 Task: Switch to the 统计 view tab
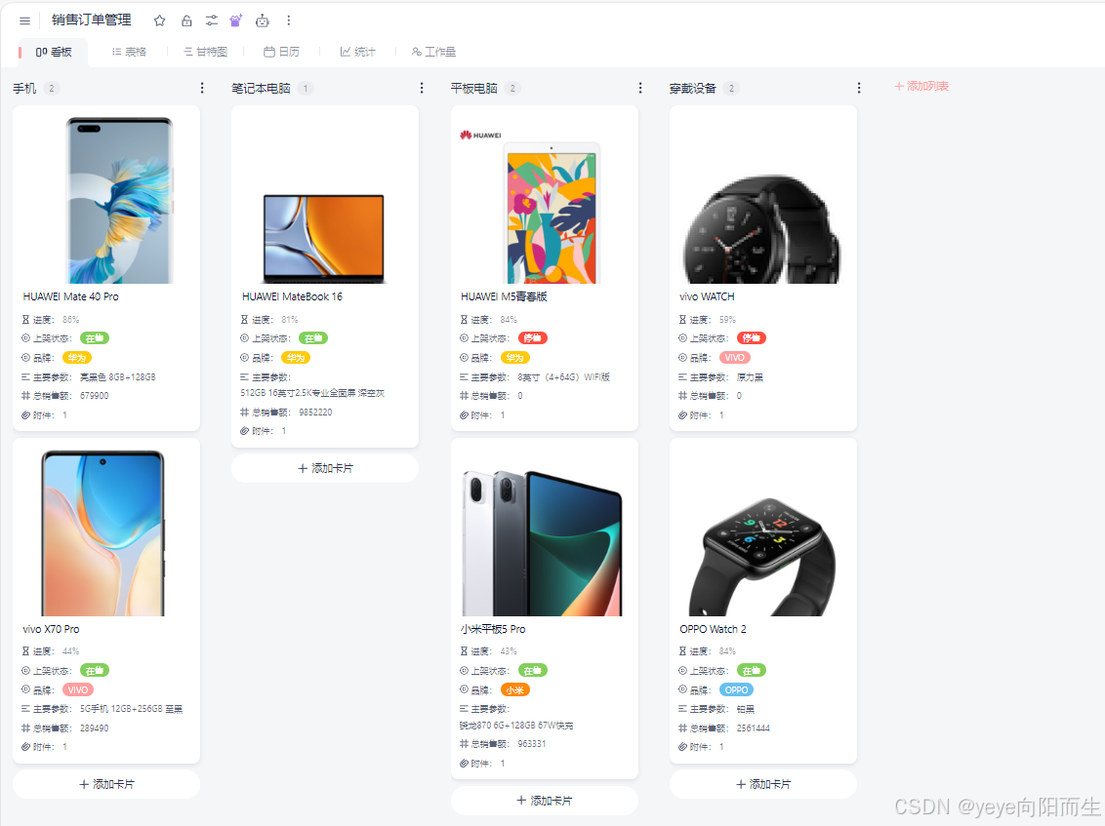tap(358, 52)
